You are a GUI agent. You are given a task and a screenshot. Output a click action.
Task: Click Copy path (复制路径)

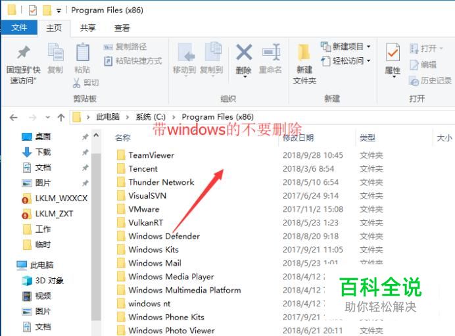(x=125, y=47)
